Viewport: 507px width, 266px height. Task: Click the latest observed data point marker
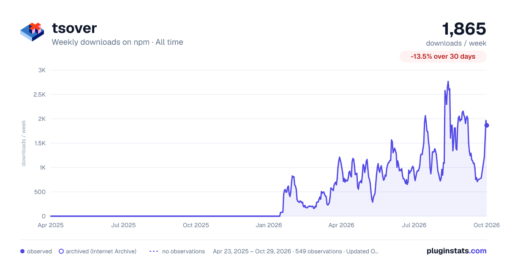(x=487, y=125)
